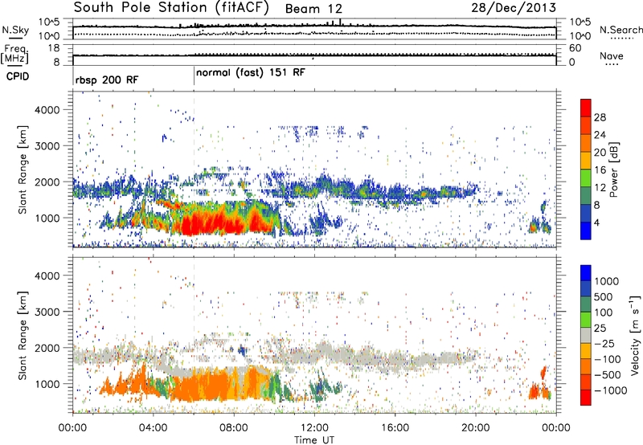Click the "Freq. [MHz]" axis label
Image resolution: width=643 pixels, height=445 pixels.
click(x=14, y=55)
